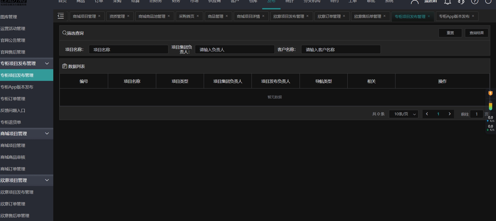Click the 项目名称 column header
The image size is (496, 221).
pos(132,81)
